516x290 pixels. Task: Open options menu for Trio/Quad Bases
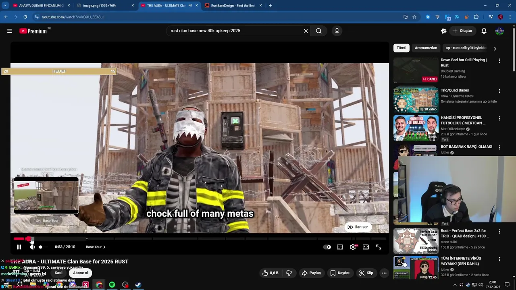click(x=499, y=91)
